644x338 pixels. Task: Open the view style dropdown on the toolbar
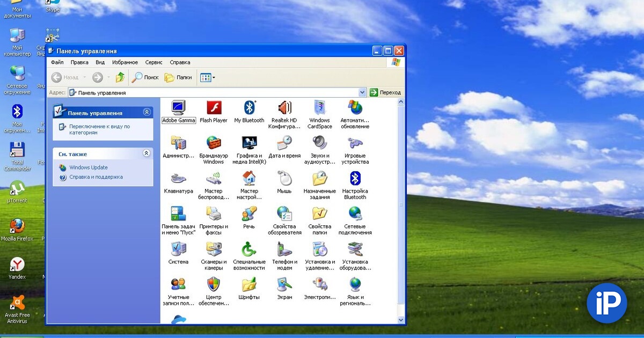click(211, 77)
